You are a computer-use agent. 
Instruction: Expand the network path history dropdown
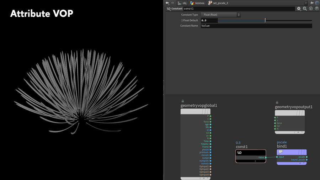point(306,3)
